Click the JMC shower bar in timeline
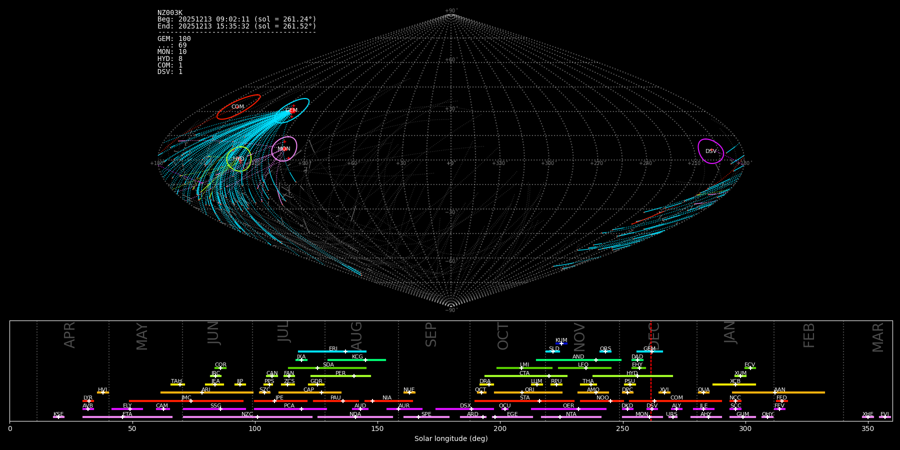 186,401
